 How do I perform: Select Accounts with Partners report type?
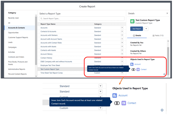click(x=49, y=35)
